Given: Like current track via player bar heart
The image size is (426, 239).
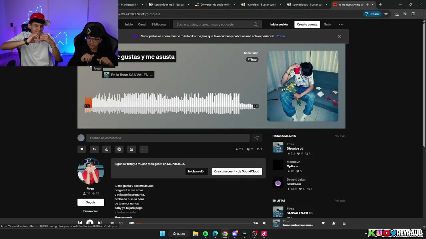Looking at the screenshot, I should tap(323, 223).
